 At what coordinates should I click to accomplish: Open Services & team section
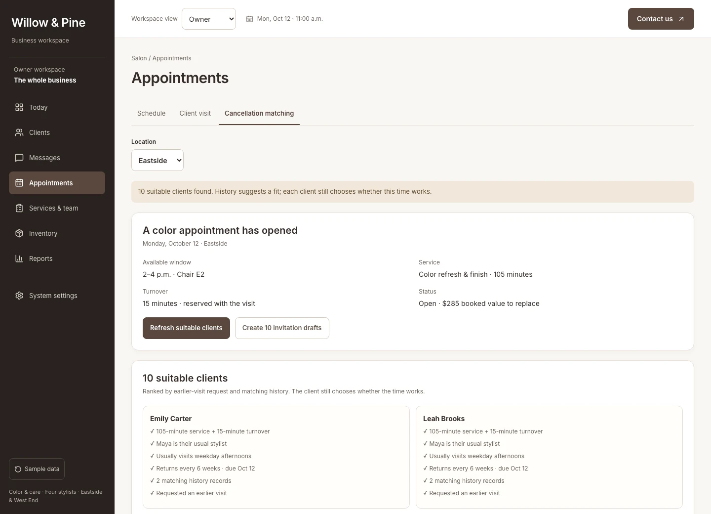point(57,208)
